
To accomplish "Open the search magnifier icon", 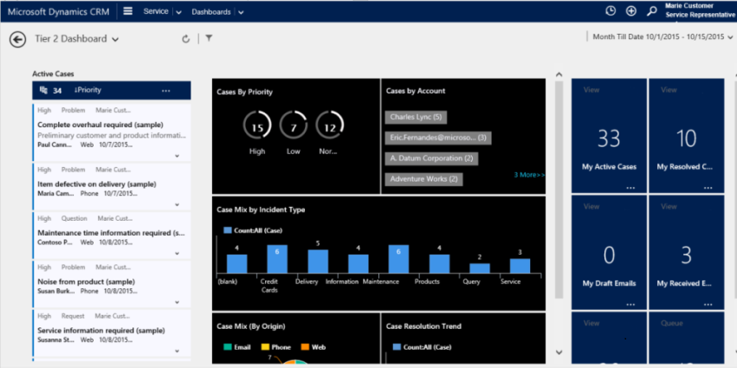I will [652, 11].
